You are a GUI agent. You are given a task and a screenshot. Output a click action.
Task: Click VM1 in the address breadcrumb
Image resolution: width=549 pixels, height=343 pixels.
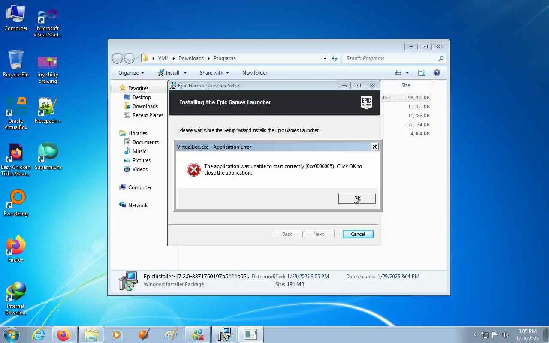click(163, 58)
